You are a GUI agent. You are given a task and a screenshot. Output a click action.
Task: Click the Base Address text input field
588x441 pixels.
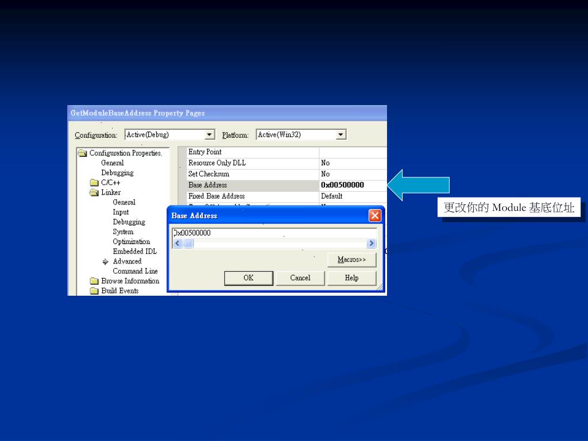[x=274, y=233]
